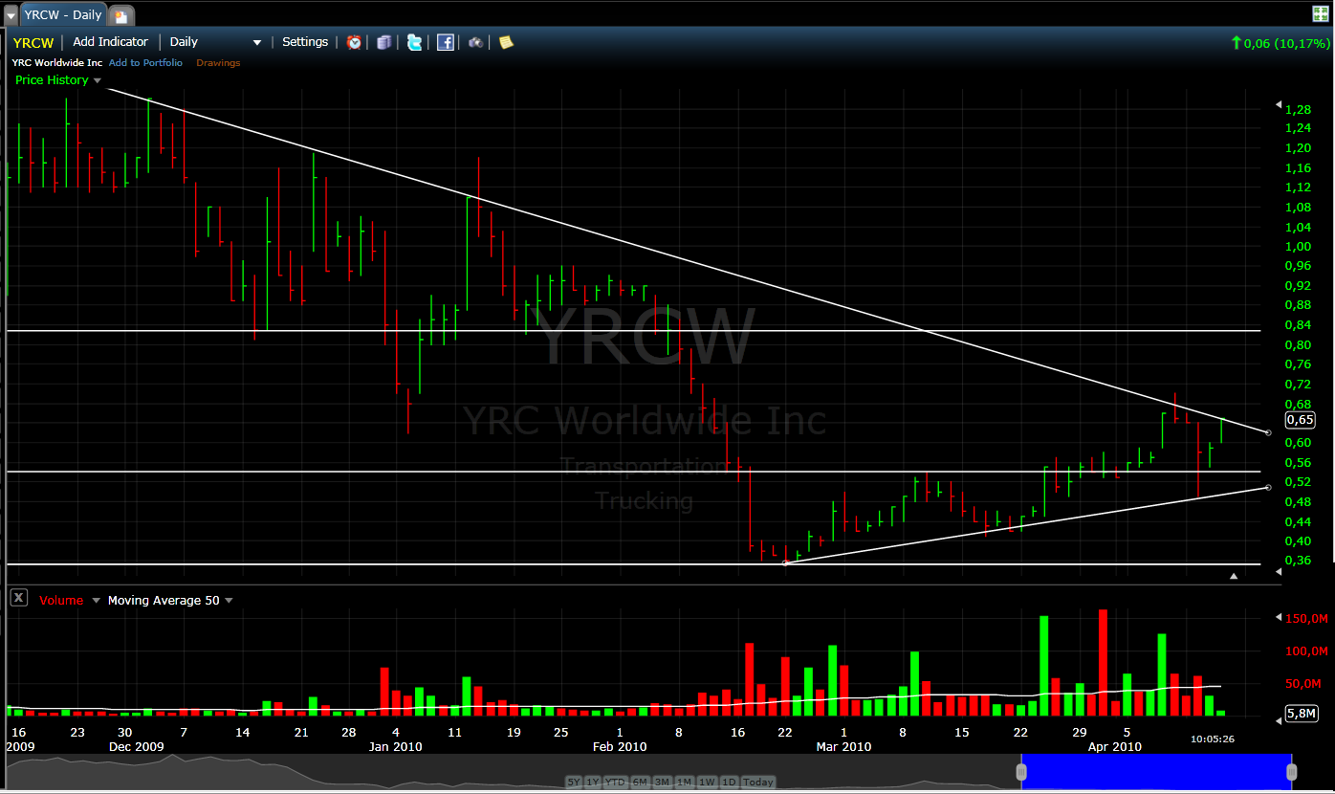
Task: Click the yellow YRCW ticker symbol
Action: pos(33,43)
